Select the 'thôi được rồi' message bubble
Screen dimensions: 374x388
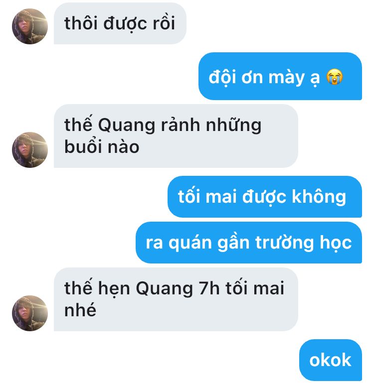click(120, 23)
